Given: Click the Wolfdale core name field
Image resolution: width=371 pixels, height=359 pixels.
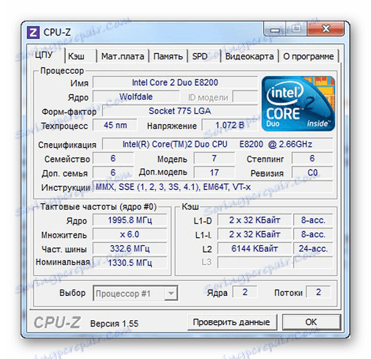Looking at the screenshot, I should coord(136,97).
